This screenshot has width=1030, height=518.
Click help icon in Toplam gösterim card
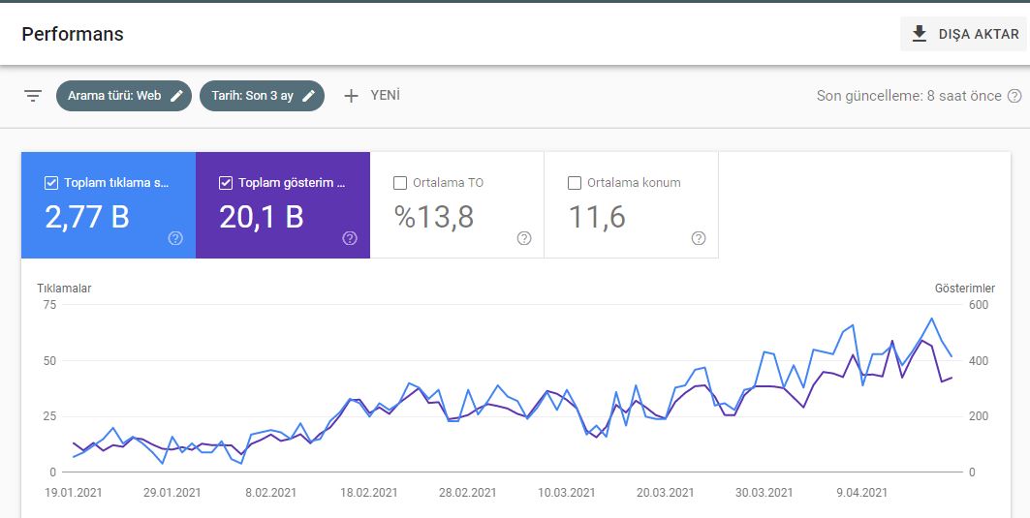click(x=350, y=238)
